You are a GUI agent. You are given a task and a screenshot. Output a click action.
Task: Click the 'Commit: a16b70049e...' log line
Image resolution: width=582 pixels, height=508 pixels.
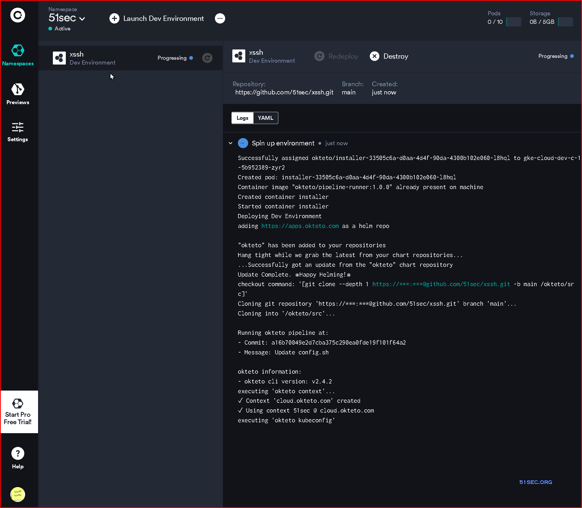[x=322, y=342]
